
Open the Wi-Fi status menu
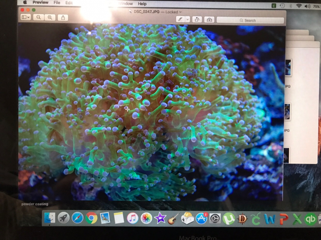(299, 6)
